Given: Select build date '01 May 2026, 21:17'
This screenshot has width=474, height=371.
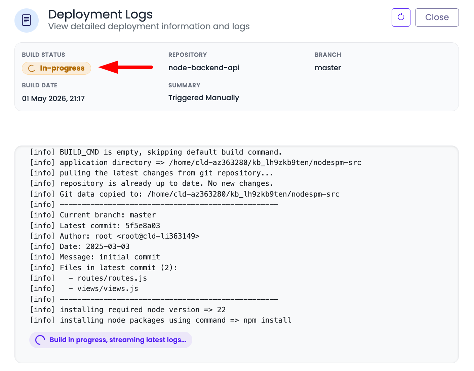Looking at the screenshot, I should click(x=53, y=98).
